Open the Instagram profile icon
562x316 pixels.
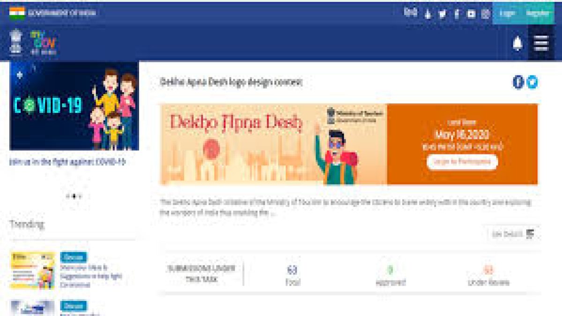[485, 14]
